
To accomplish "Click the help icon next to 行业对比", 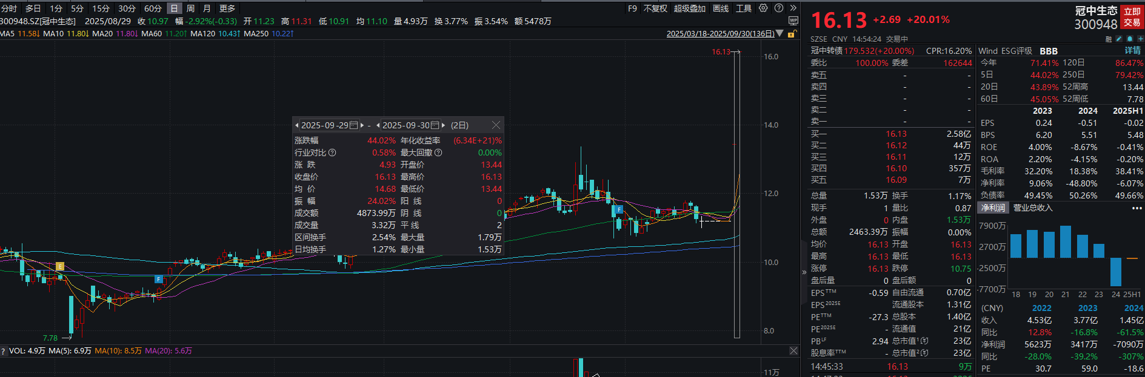I will (332, 152).
